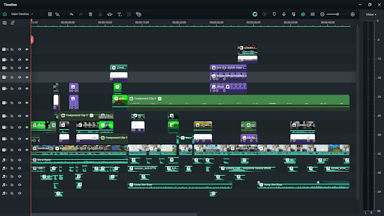Delete the selected clip with trash icon
The width and height of the screenshot is (384, 216).
90,14
